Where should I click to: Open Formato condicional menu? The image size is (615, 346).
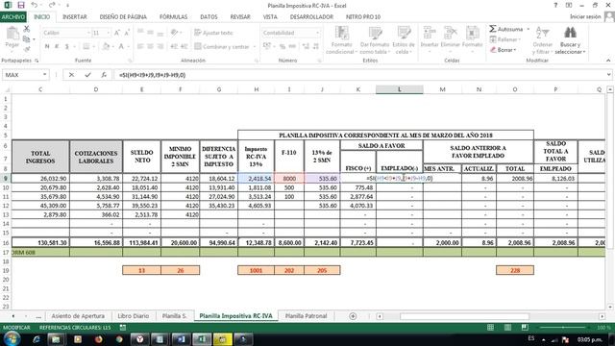pyautogui.click(x=342, y=40)
